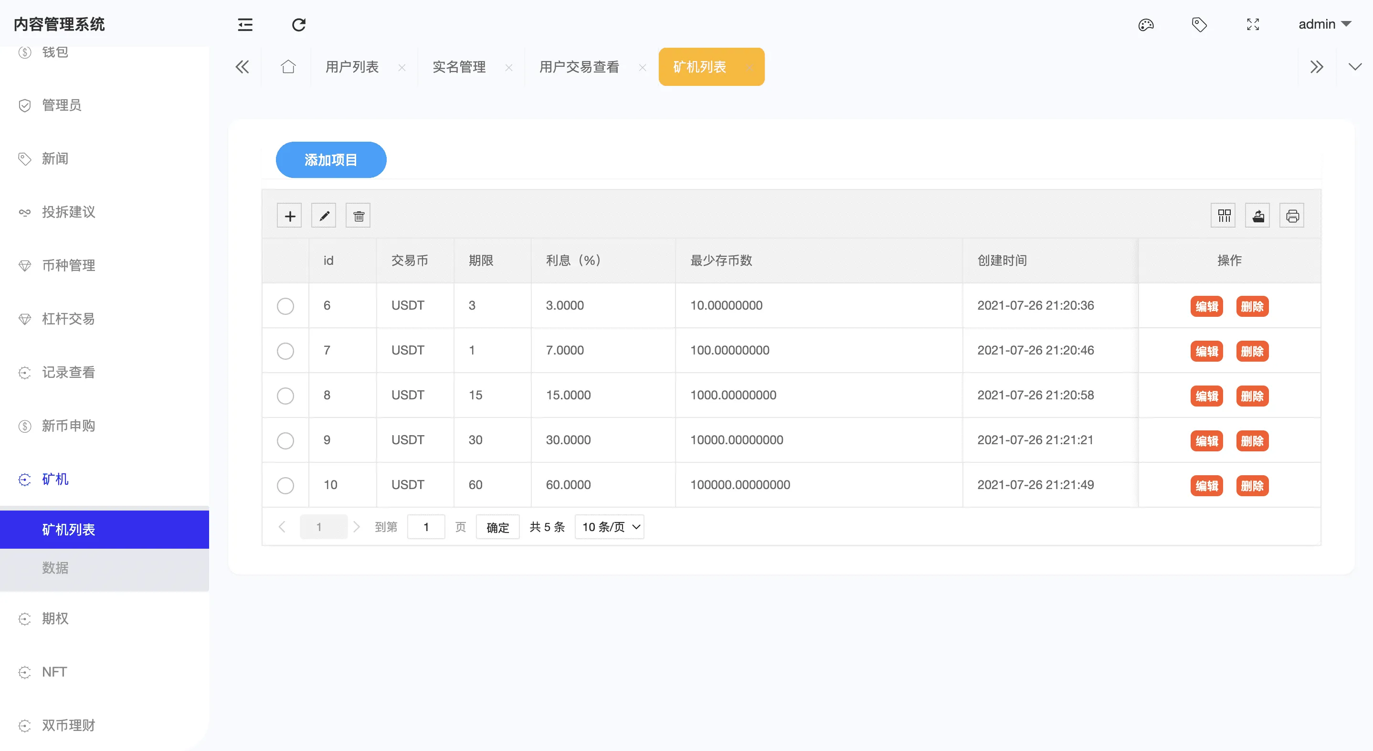This screenshot has width=1373, height=751.
Task: Expand the tab options chevron dropdown
Action: (1354, 67)
